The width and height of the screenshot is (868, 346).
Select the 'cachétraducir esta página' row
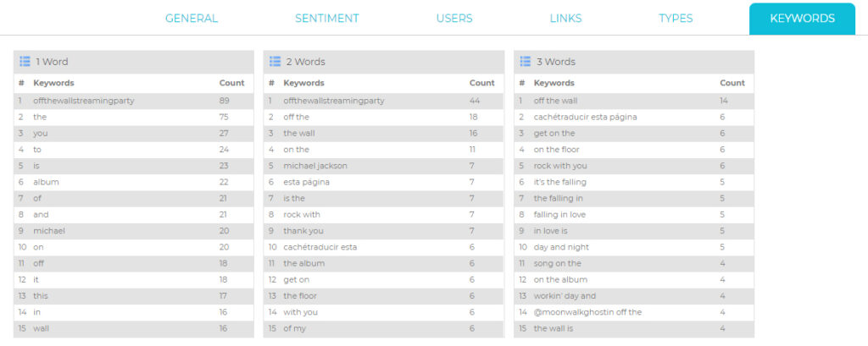click(x=634, y=118)
